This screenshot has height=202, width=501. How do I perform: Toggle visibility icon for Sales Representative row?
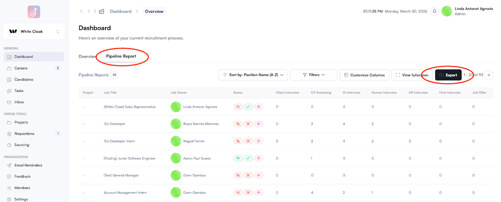click(x=238, y=107)
